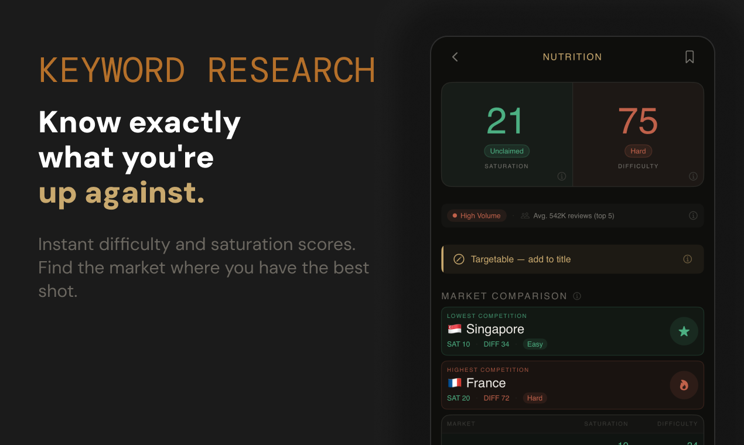744x445 pixels.
Task: Click the Unclaimed saturation badge
Action: click(x=507, y=151)
